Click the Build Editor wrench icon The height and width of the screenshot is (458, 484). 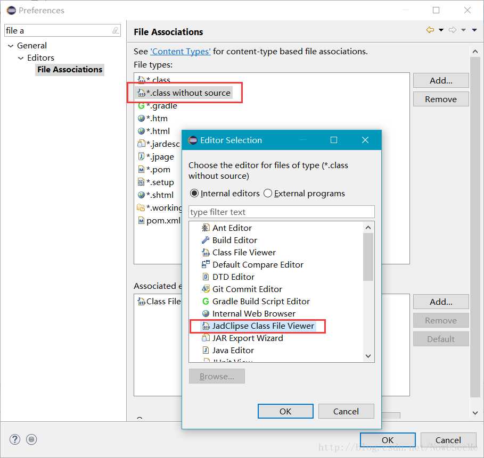point(206,240)
